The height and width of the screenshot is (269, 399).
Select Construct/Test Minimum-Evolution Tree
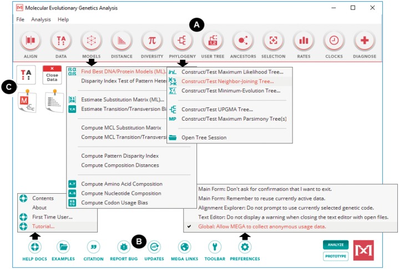[x=230, y=91]
